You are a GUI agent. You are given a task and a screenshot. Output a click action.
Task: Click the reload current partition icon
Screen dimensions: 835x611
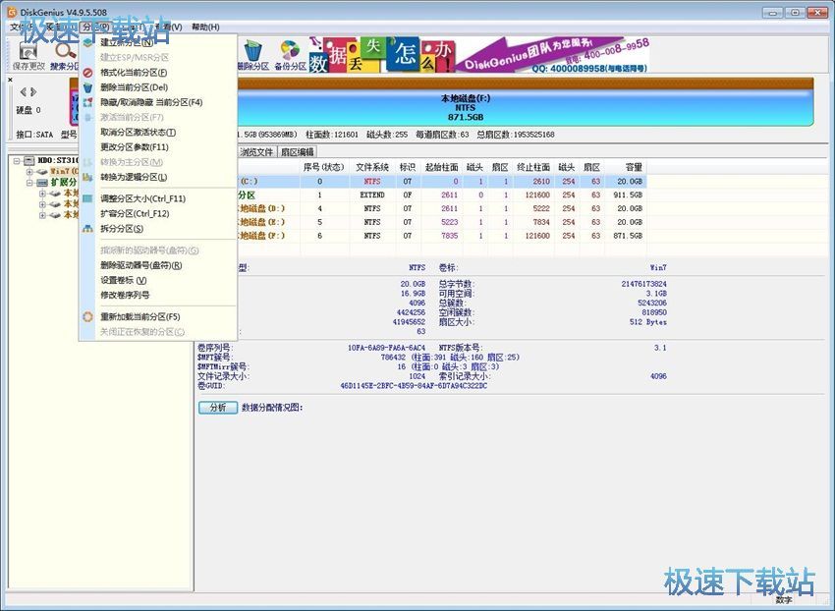pyautogui.click(x=87, y=317)
